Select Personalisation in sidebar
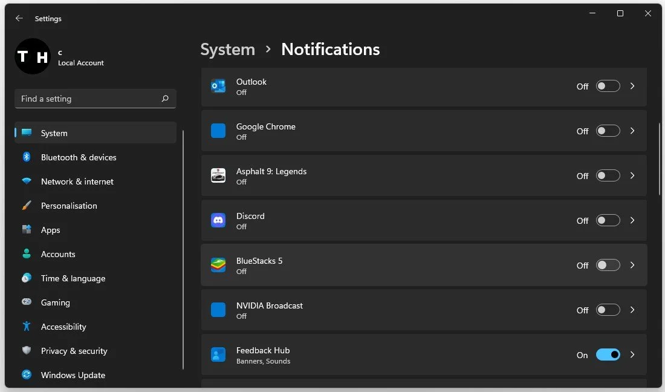Viewport: 665px width, 392px height. (x=96, y=205)
